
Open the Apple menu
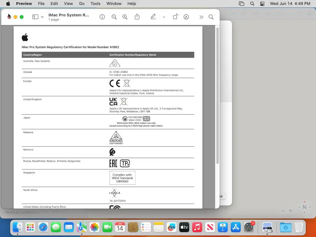(x=8, y=3)
